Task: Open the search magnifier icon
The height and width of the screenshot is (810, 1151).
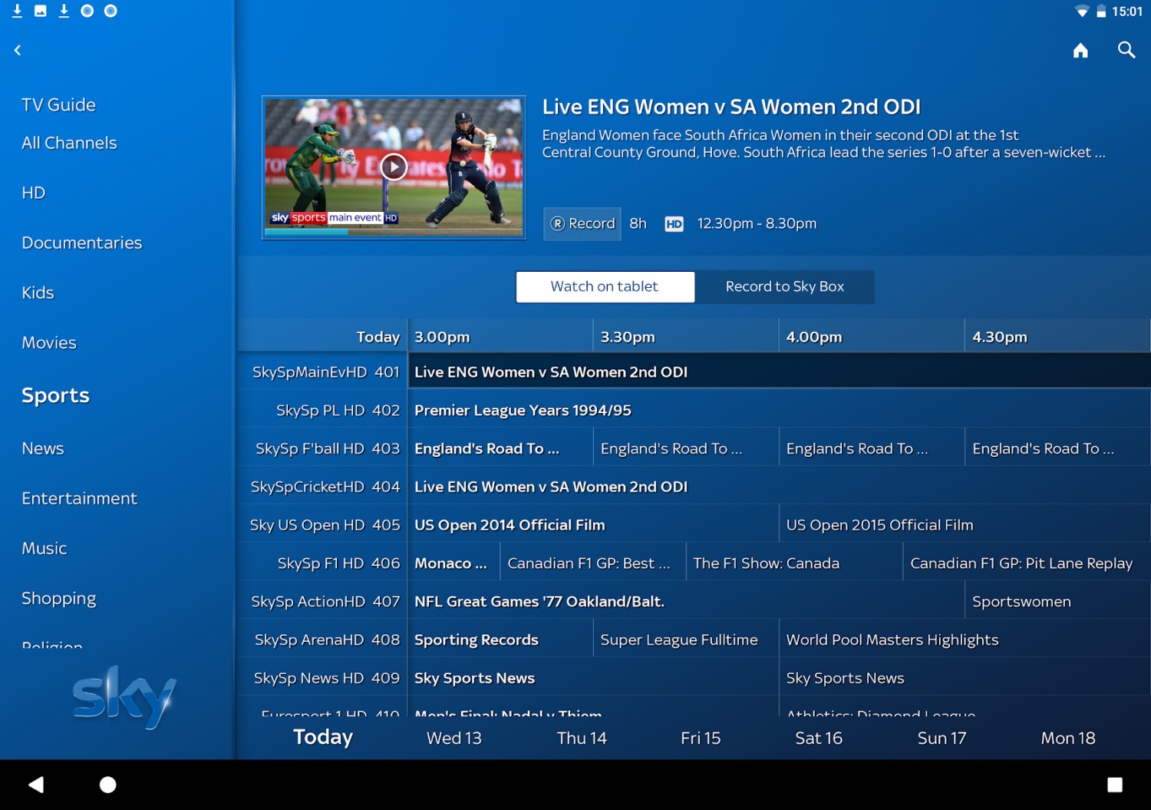Action: tap(1126, 51)
